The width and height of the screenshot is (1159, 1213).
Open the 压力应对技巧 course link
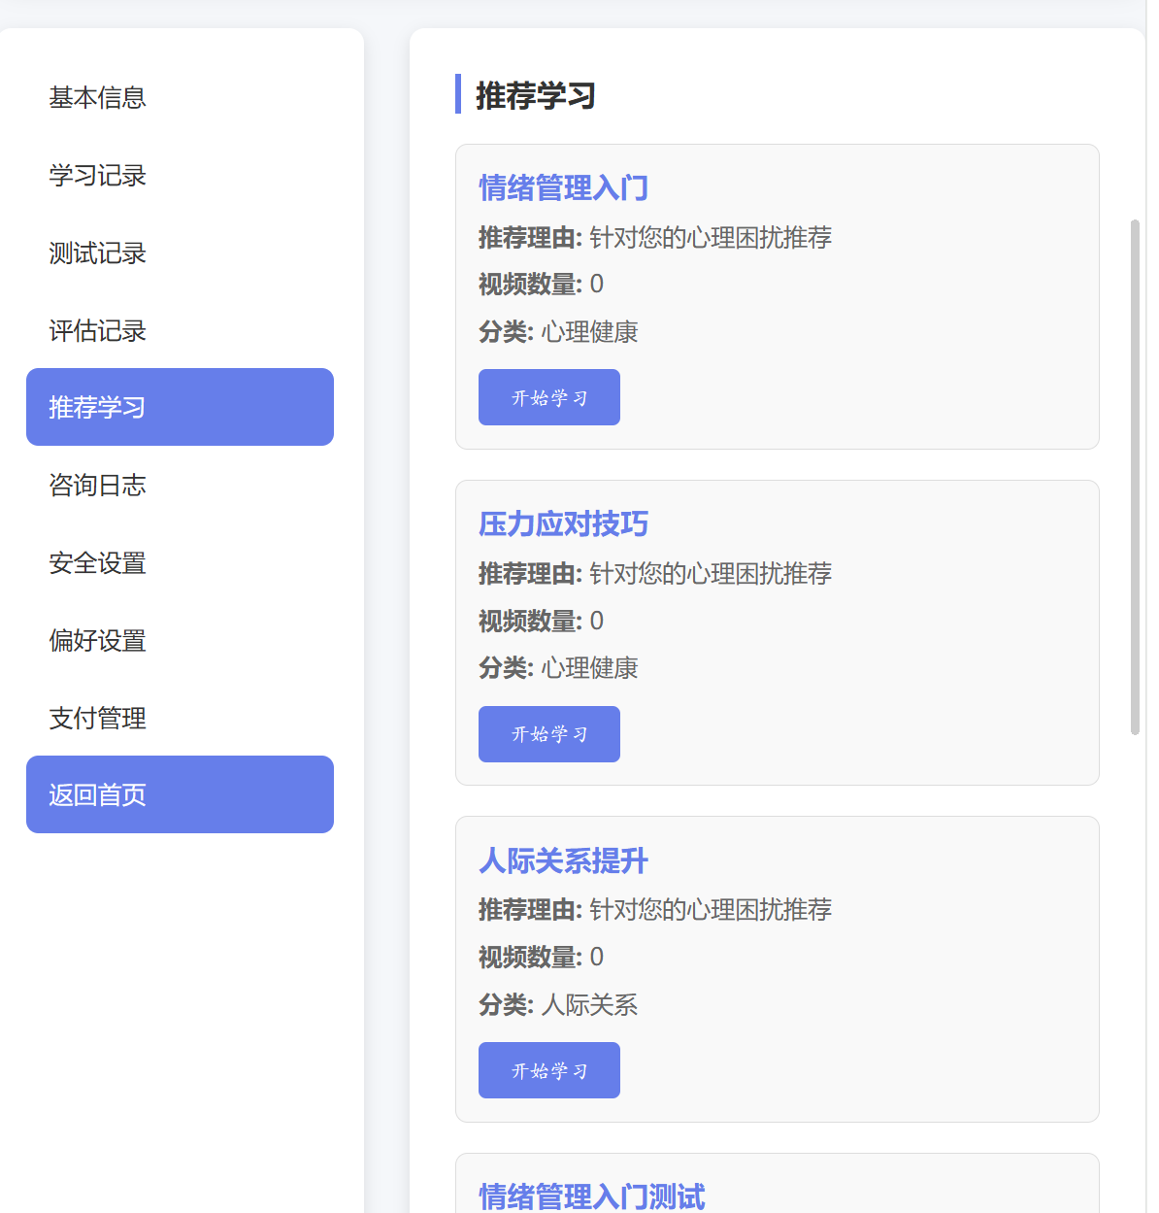pos(563,523)
